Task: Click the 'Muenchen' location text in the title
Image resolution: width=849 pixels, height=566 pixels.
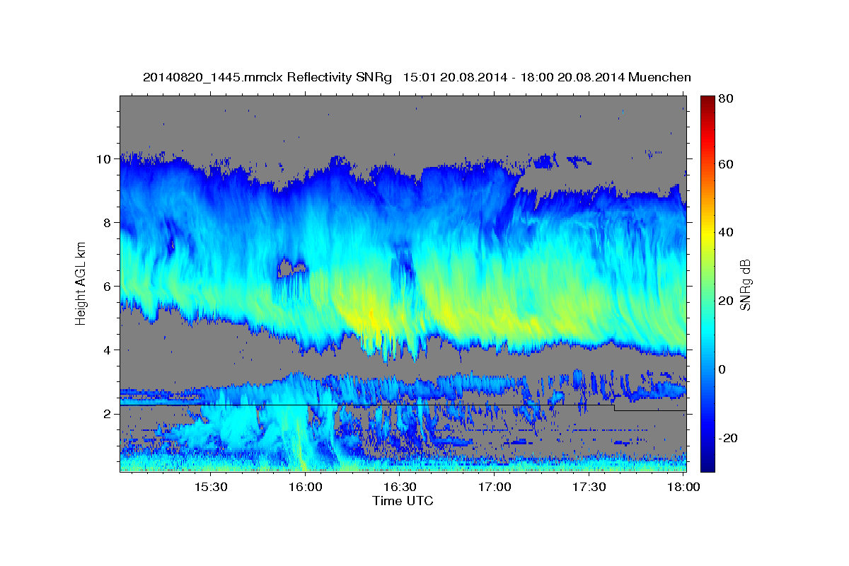Action: [x=660, y=77]
